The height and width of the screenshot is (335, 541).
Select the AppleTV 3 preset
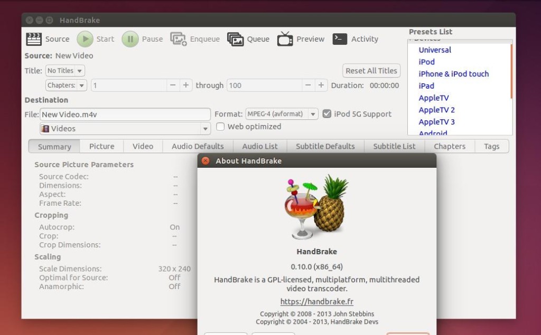[x=436, y=122]
